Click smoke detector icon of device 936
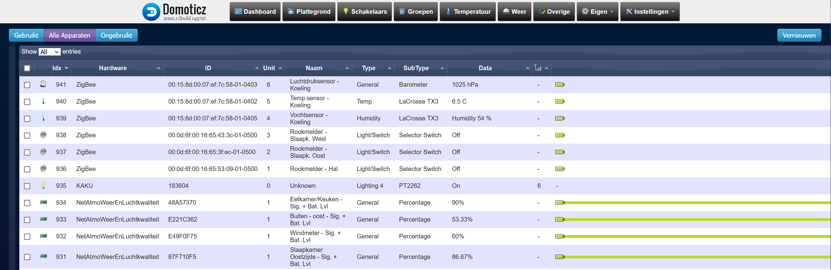The height and width of the screenshot is (270, 831). click(x=43, y=168)
